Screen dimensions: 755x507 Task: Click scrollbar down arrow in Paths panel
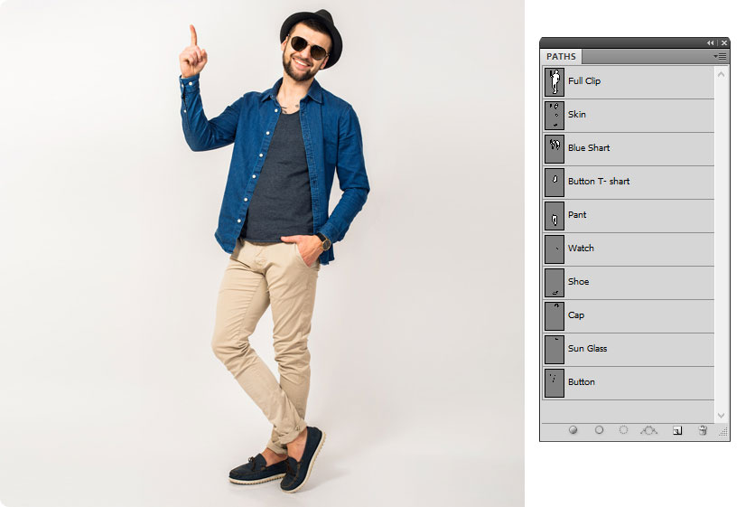pos(721,416)
